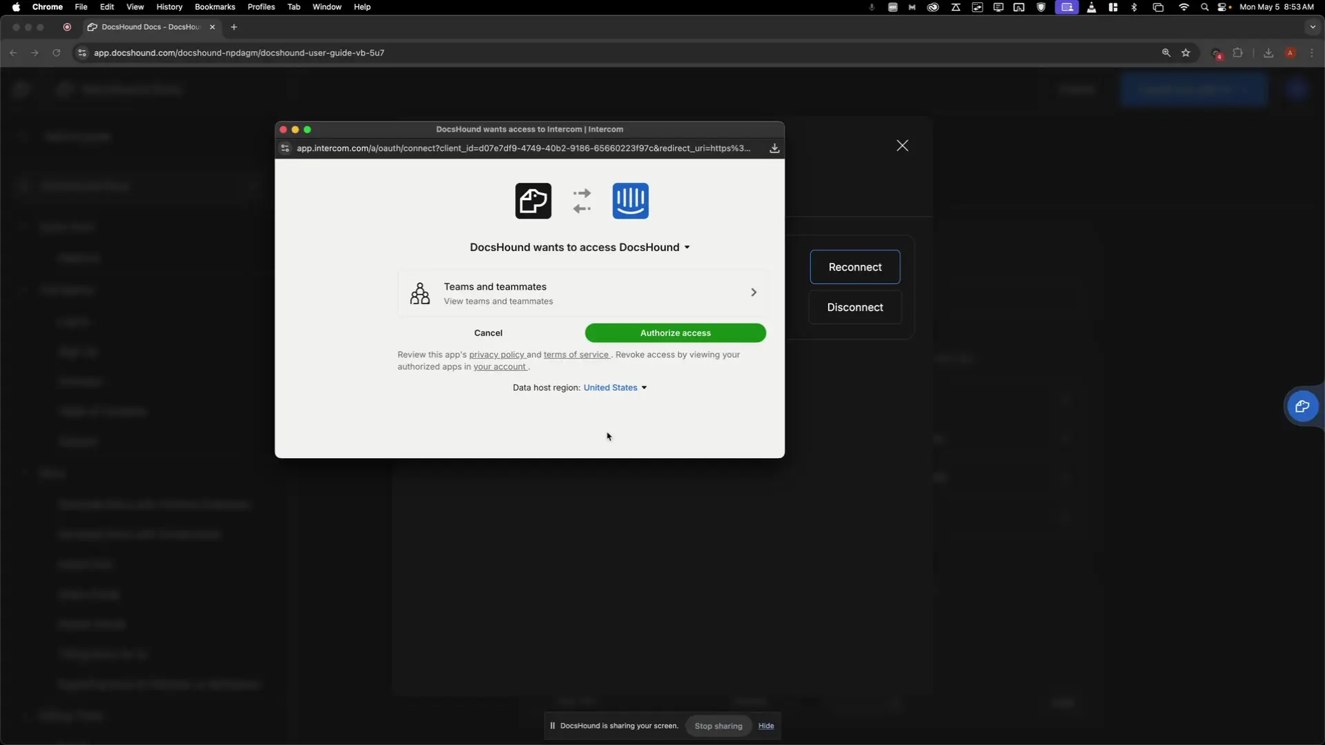Viewport: 1325px width, 745px height.
Task: Open the Window menu
Action: 327,7
